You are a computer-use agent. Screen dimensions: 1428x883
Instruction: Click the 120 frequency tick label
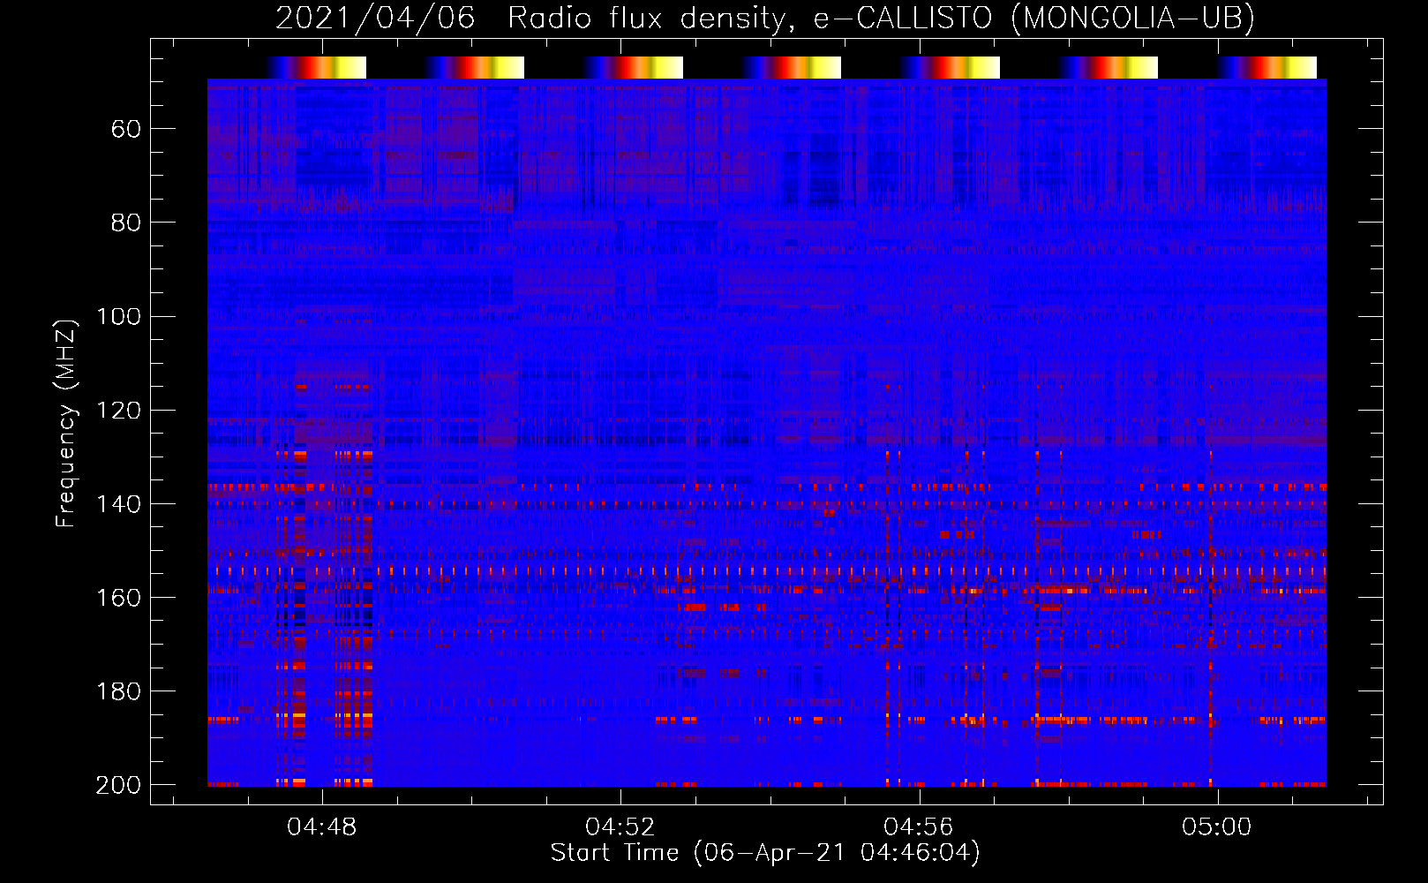coord(118,411)
